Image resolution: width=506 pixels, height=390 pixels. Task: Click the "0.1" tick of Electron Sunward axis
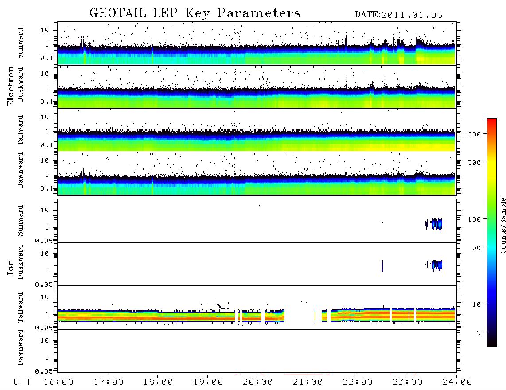[47, 58]
